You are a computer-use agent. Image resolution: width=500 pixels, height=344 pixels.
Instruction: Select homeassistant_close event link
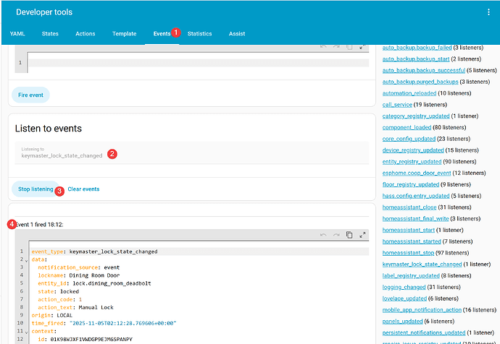[x=409, y=207]
